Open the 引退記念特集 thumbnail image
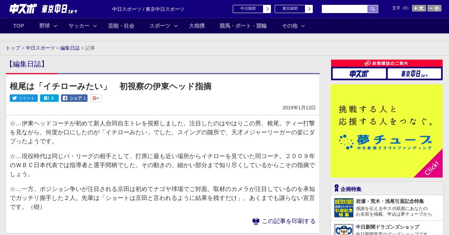 (x=344, y=208)
